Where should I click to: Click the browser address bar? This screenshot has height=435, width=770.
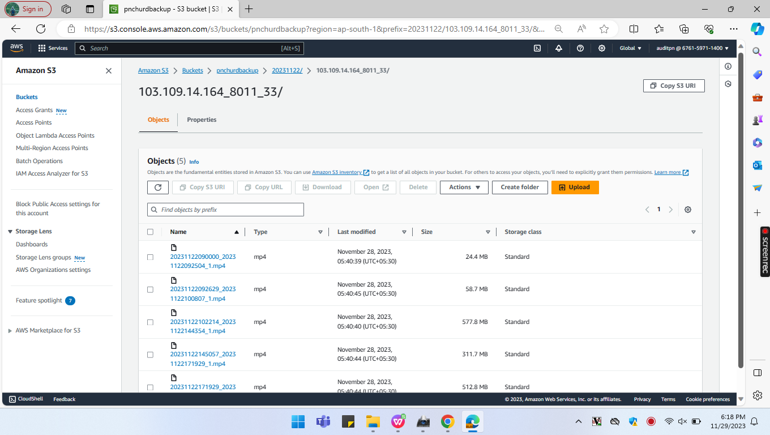(x=314, y=29)
